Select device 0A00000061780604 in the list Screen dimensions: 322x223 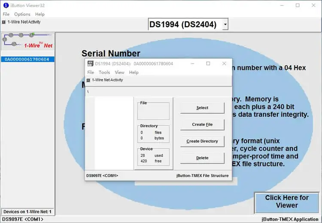(x=28, y=59)
